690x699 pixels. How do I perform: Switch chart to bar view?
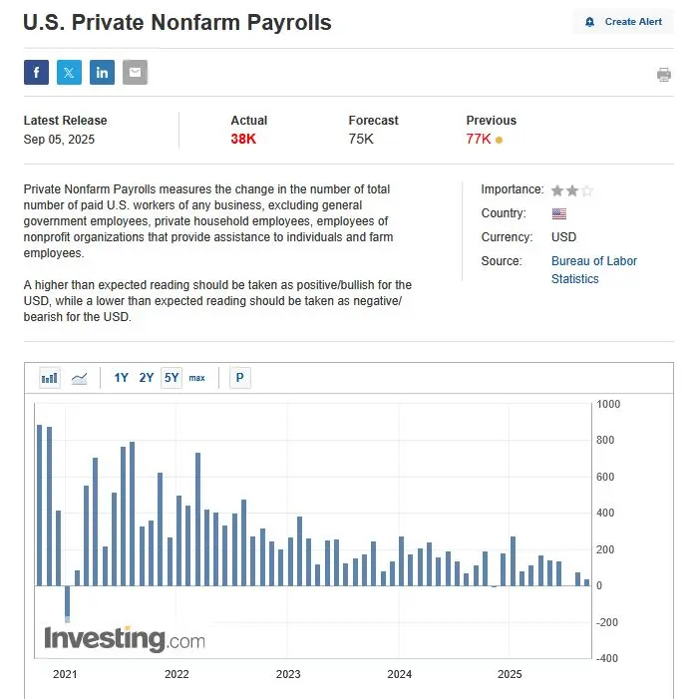(50, 378)
